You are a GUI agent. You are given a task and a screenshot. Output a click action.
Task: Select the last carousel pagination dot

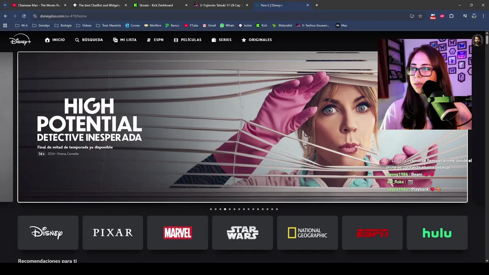[277, 209]
